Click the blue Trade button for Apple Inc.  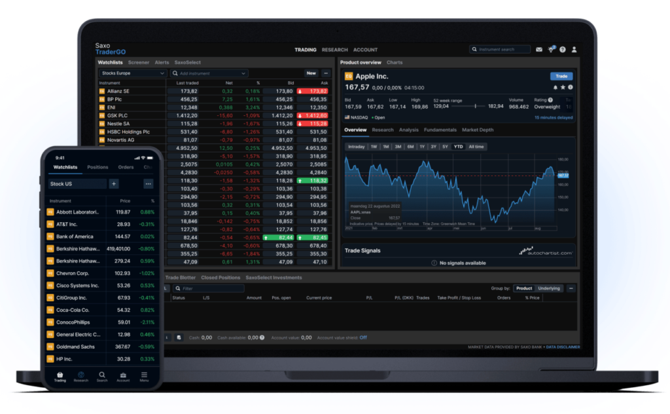(x=561, y=76)
